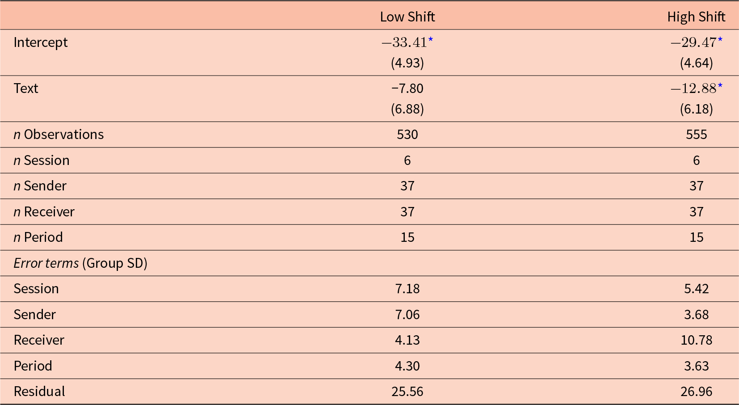Select the Intercept row label
Viewport: 739px width, 405px height.
pyautogui.click(x=41, y=42)
